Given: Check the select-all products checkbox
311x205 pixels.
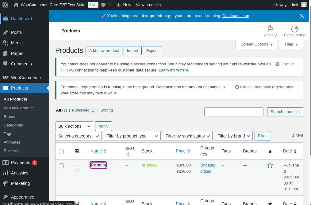Looking at the screenshot, I should pos(61,151).
